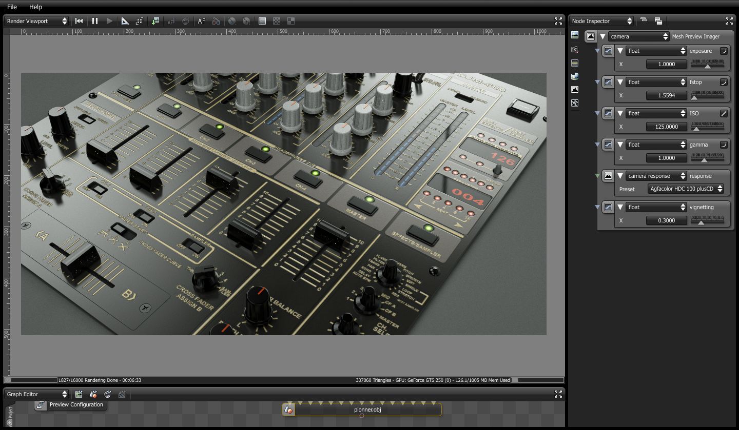The image size is (739, 430).
Task: Restart the render with the rewind button
Action: 79,21
